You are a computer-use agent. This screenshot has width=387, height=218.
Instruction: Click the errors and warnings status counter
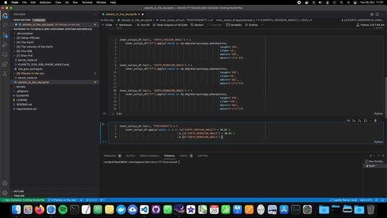(x=91, y=200)
